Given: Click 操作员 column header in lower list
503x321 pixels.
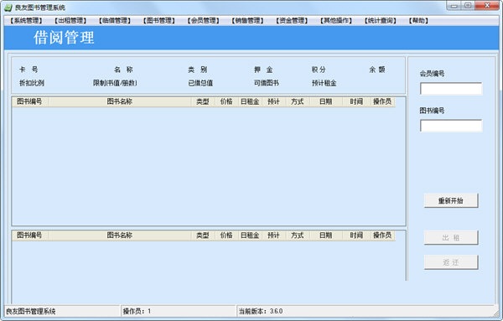Looking at the screenshot, I should point(382,236).
